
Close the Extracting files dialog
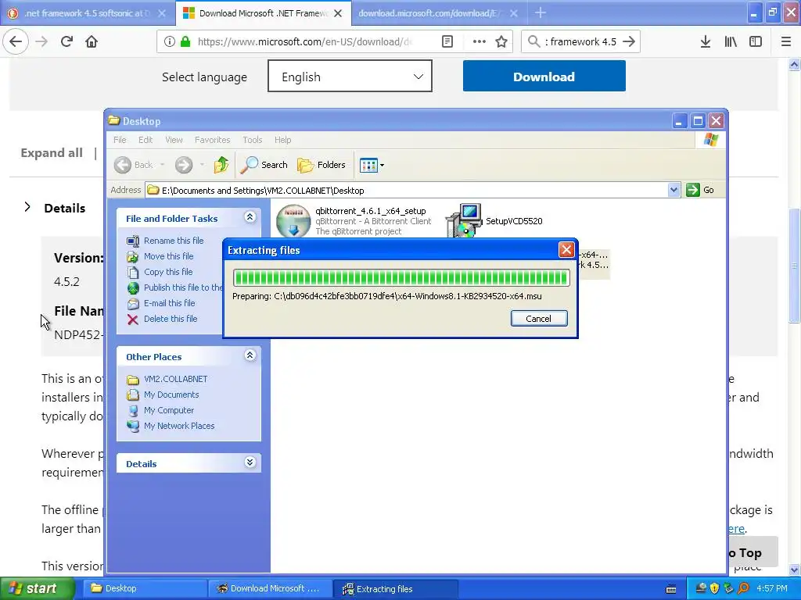pos(566,249)
